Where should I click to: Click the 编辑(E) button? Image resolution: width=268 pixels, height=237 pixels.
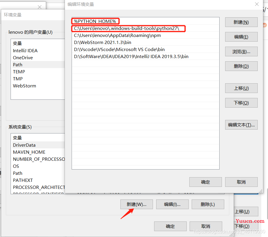(x=241, y=37)
